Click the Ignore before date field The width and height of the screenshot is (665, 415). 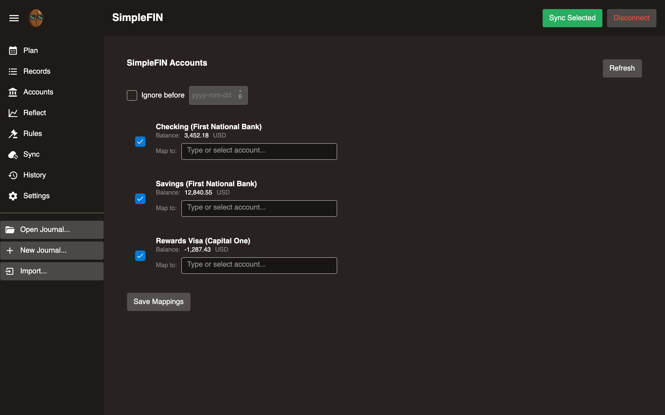click(212, 95)
